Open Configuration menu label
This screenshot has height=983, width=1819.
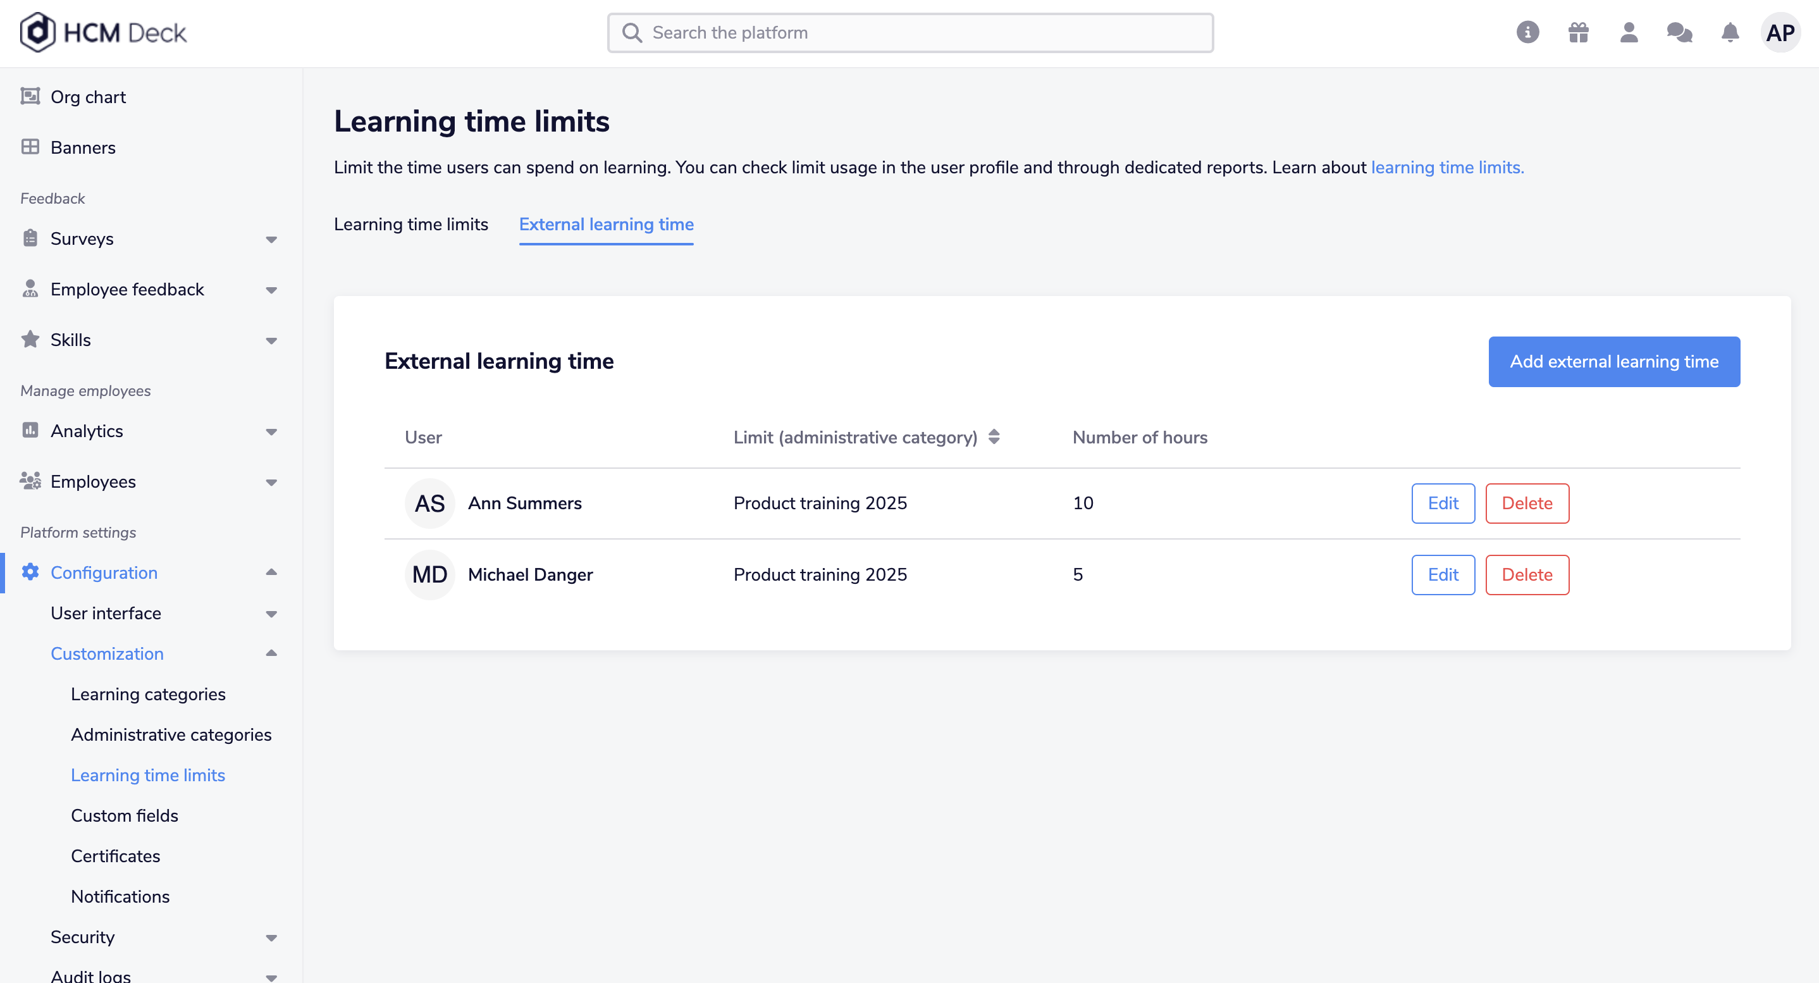tap(104, 572)
